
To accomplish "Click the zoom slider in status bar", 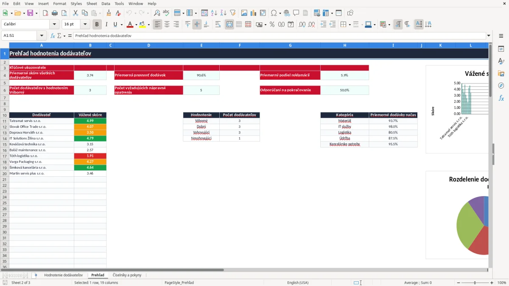I will pyautogui.click(x=475, y=283).
